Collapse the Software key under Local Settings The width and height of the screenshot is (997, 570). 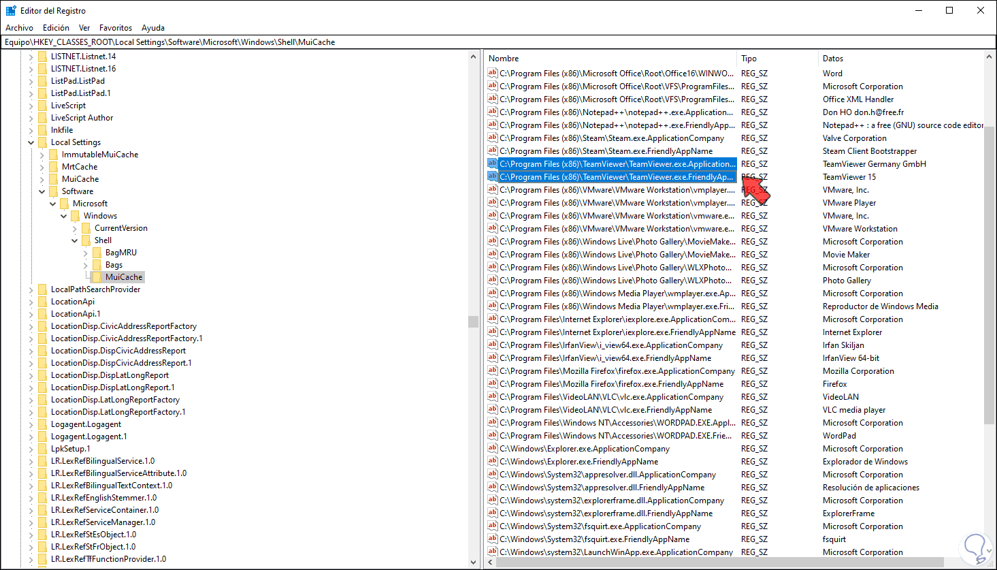click(x=42, y=191)
